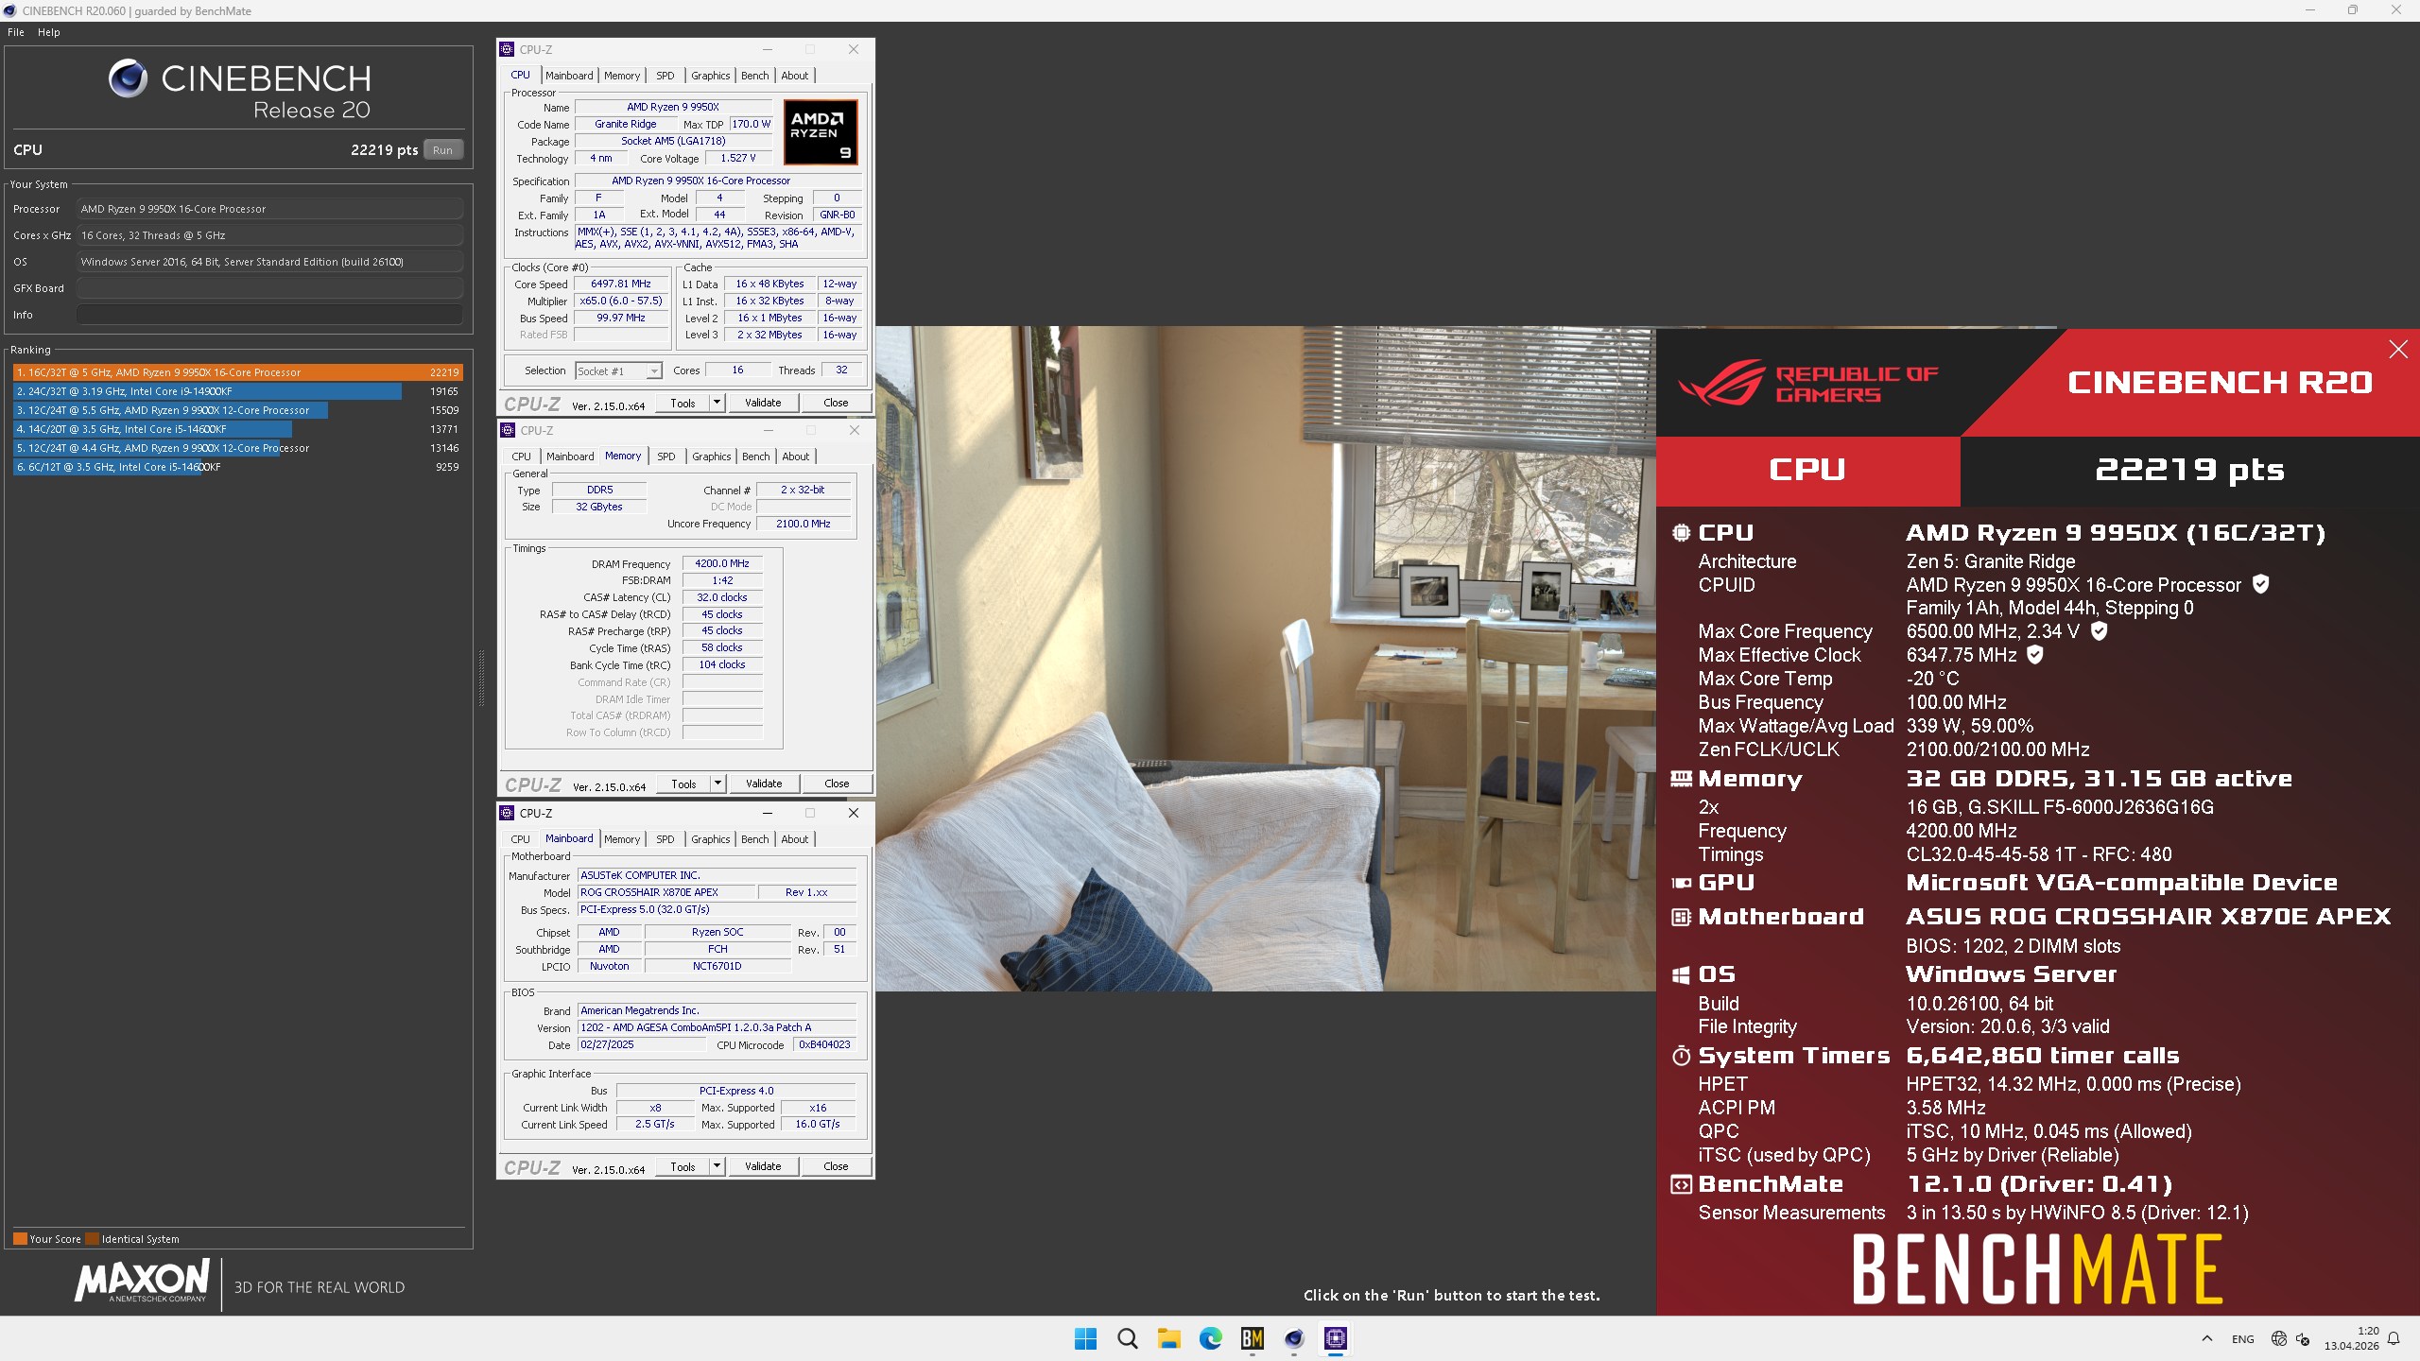Screen dimensions: 2420x1361
Task: Select ranking row Intel Core i9-14900KF
Action: click(x=237, y=391)
